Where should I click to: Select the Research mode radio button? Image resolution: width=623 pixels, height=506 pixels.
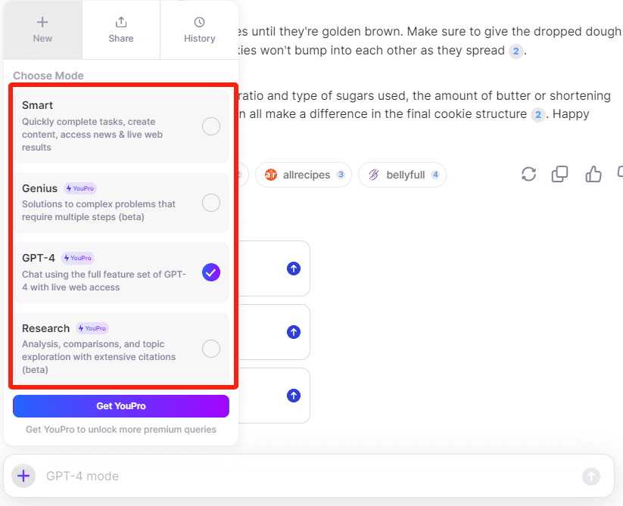click(x=211, y=349)
